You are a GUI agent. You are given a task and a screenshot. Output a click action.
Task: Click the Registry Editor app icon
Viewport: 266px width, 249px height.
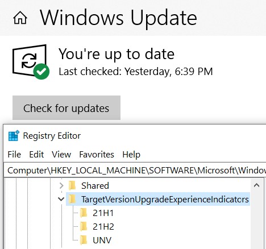14,135
